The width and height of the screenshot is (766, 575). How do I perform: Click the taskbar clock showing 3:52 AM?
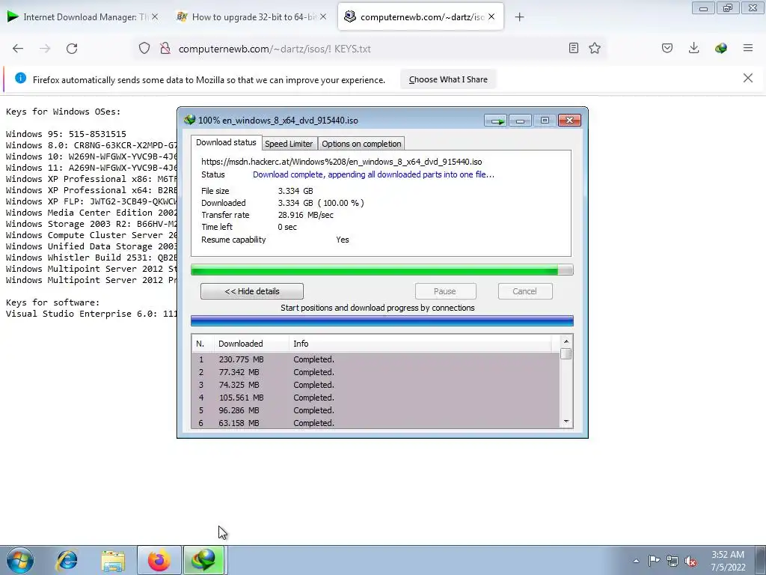click(728, 561)
